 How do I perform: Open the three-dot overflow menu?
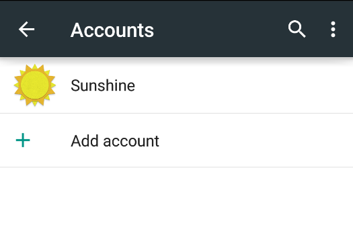coord(334,30)
